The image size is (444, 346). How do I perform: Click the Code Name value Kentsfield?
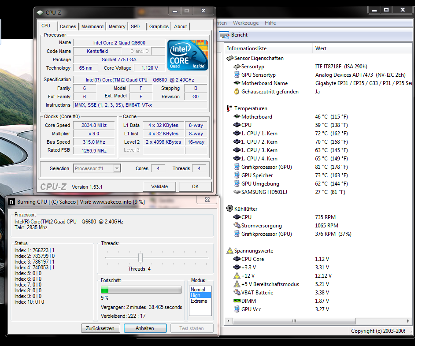(x=97, y=51)
